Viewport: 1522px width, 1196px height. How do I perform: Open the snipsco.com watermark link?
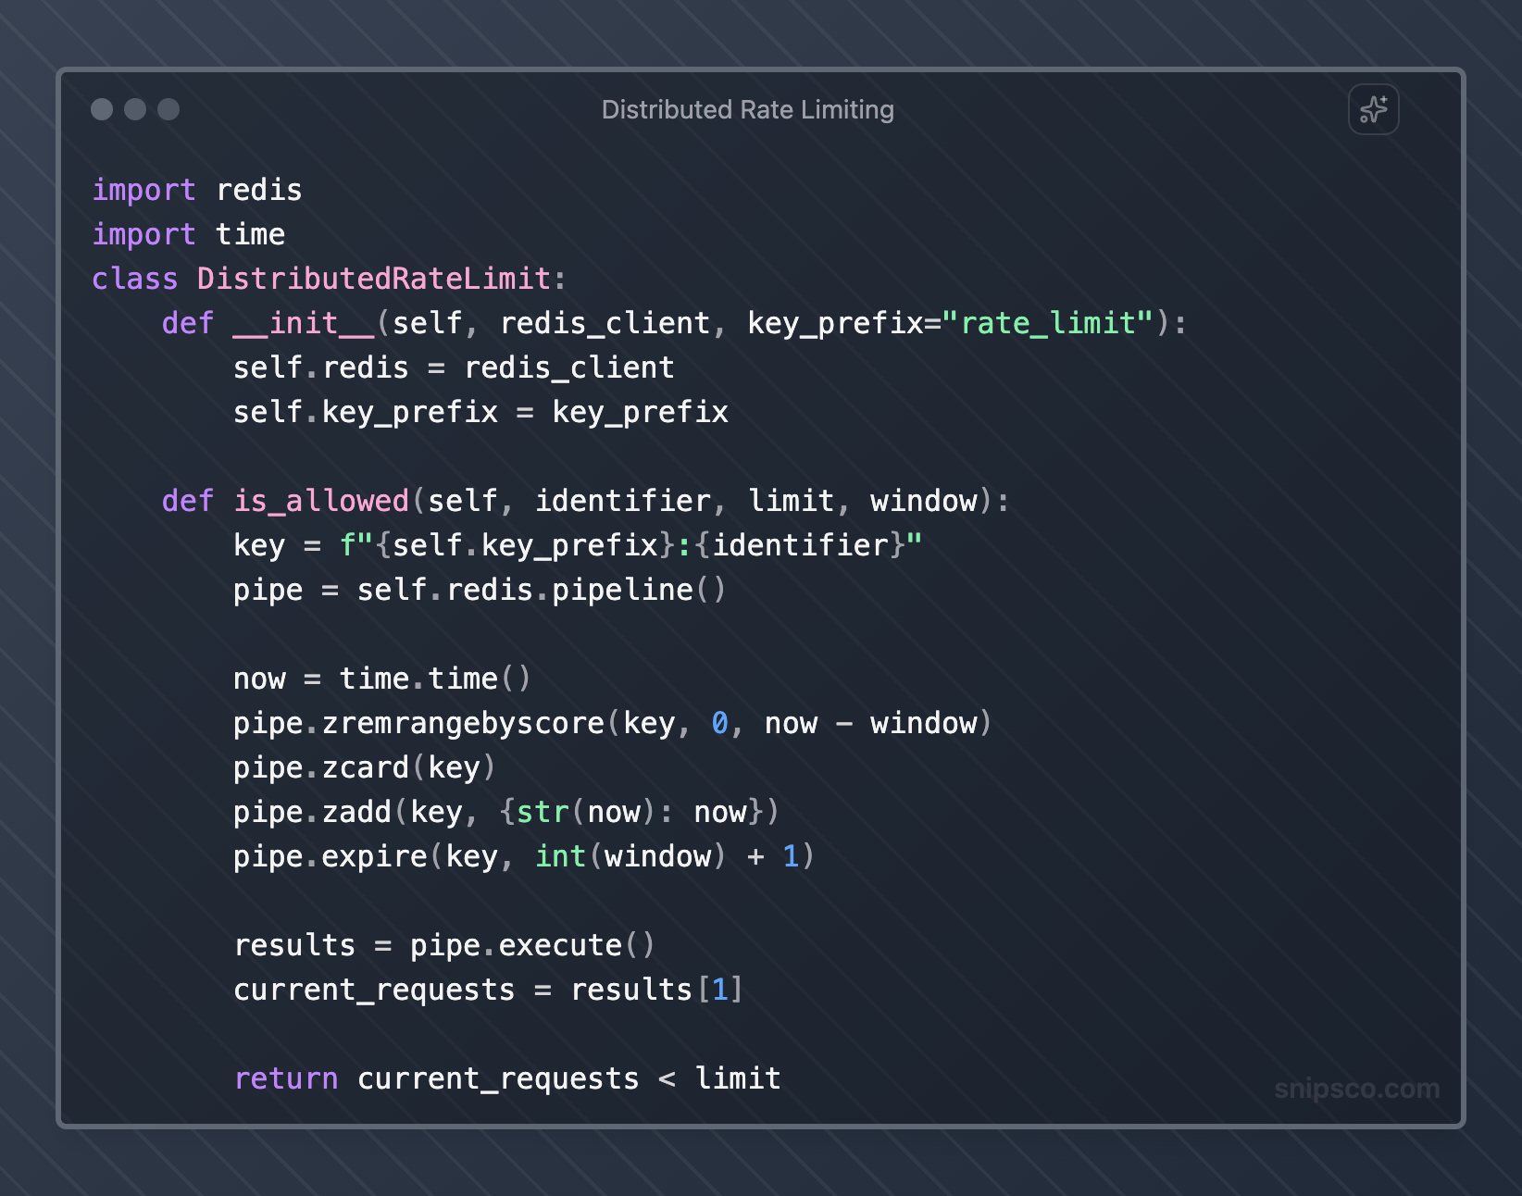1356,1089
